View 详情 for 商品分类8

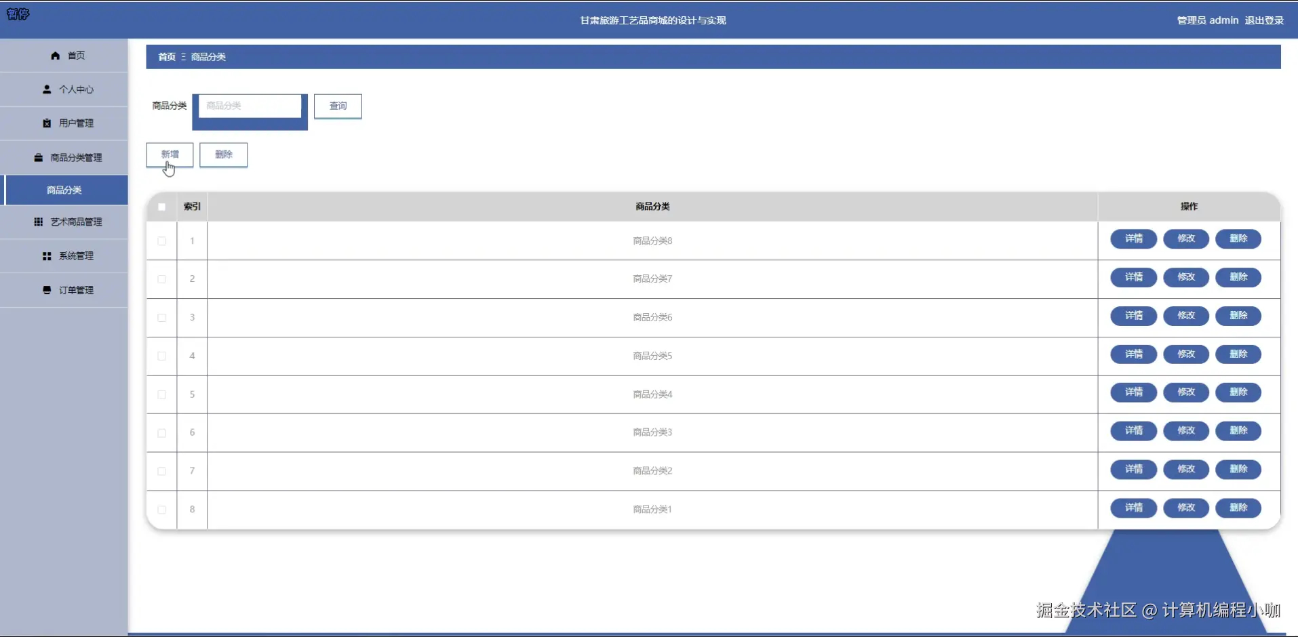tap(1133, 239)
